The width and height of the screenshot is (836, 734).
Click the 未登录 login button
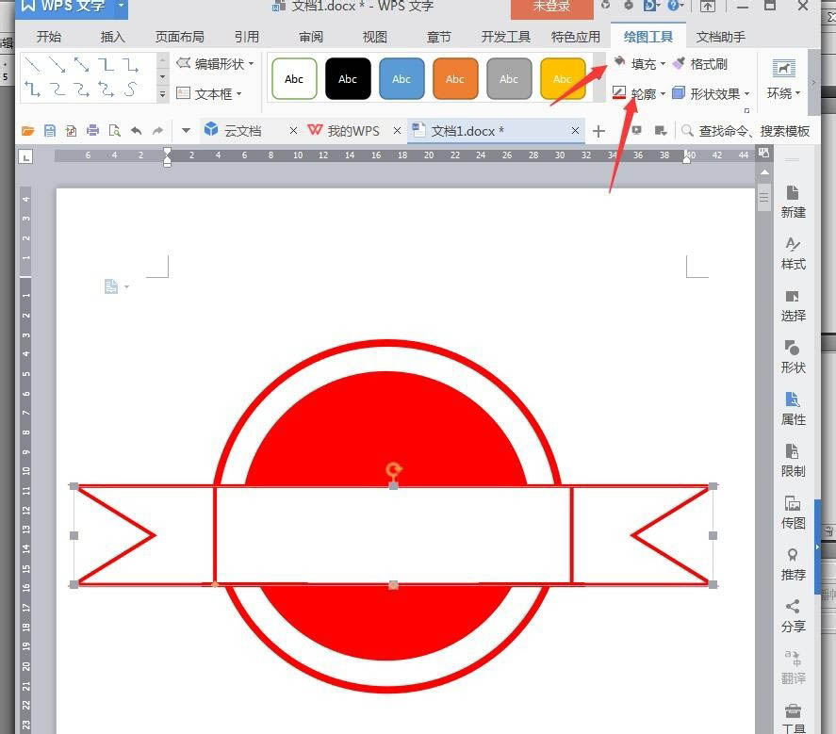551,7
